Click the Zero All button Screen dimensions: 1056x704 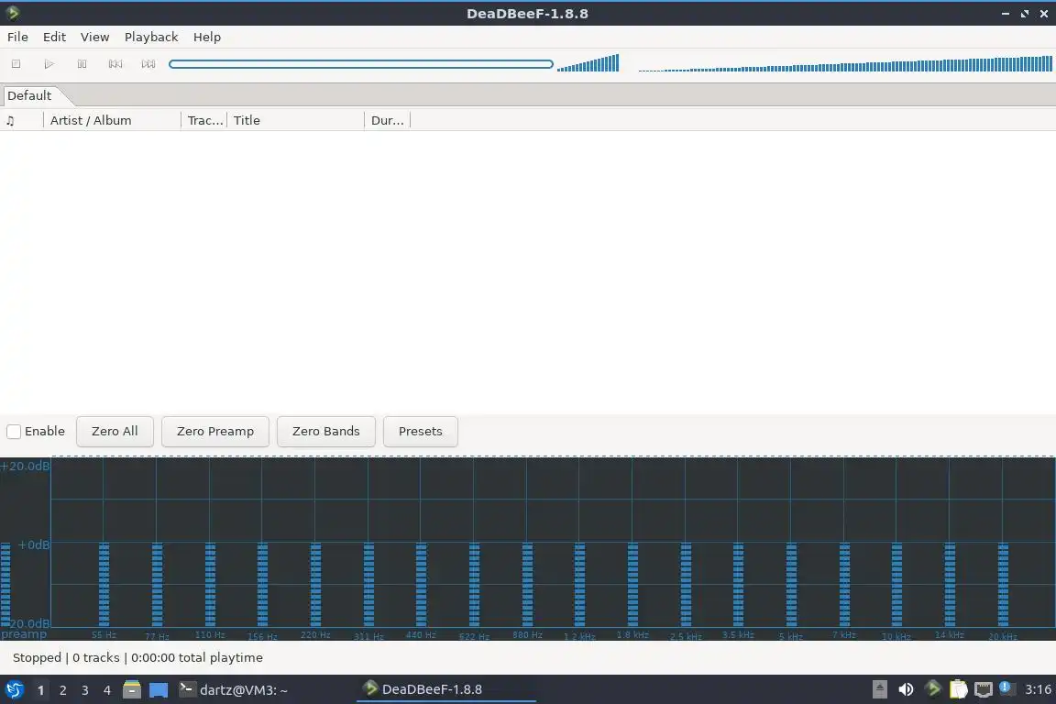click(x=115, y=432)
